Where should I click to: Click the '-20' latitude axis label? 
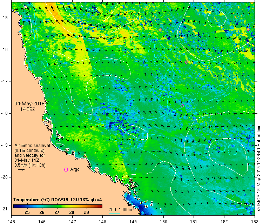(4, 177)
